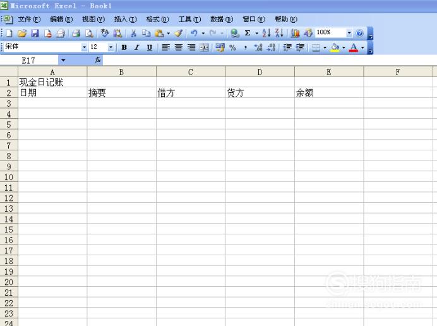Click the Drawing toolbar icon

tap(308, 33)
